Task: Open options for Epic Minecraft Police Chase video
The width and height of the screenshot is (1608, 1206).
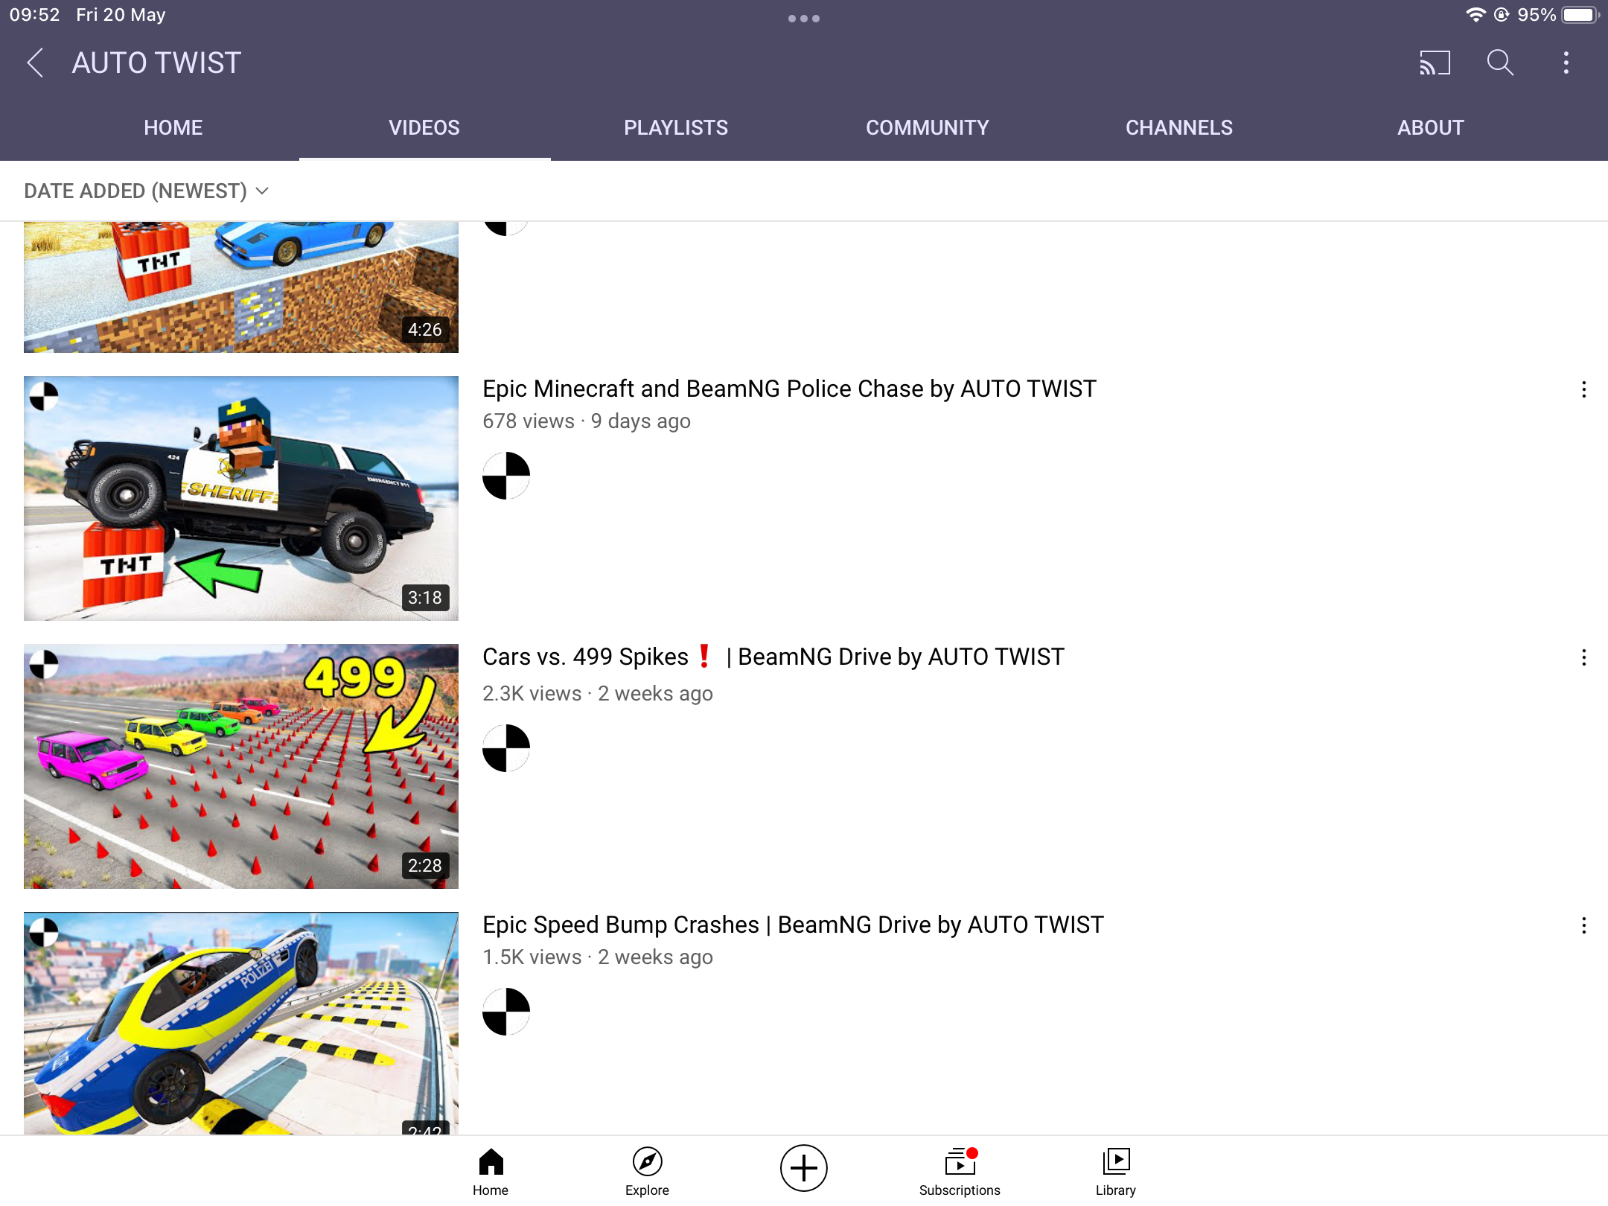Action: [1584, 389]
